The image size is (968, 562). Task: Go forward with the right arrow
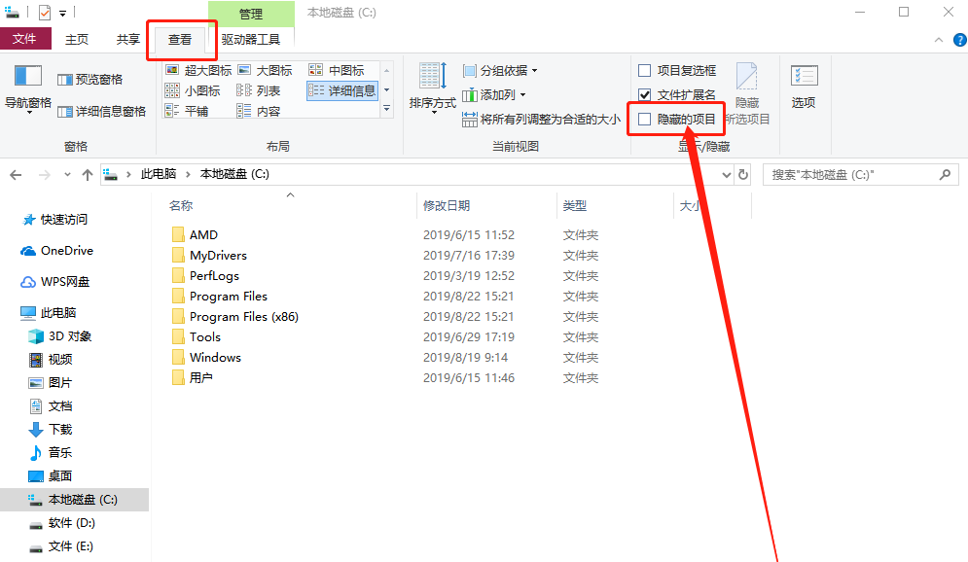pos(45,175)
